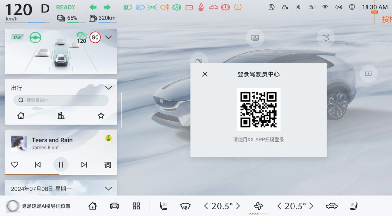The image size is (392, 216).
Task: Click the destination search field
Action: [x=61, y=100]
